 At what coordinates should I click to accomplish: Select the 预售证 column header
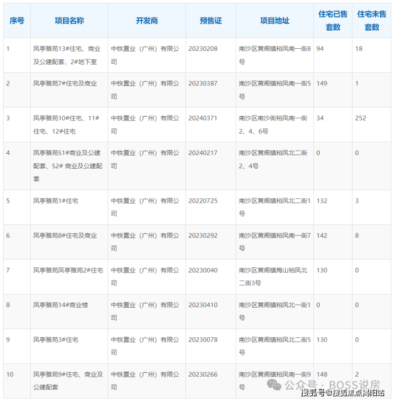[x=211, y=21]
